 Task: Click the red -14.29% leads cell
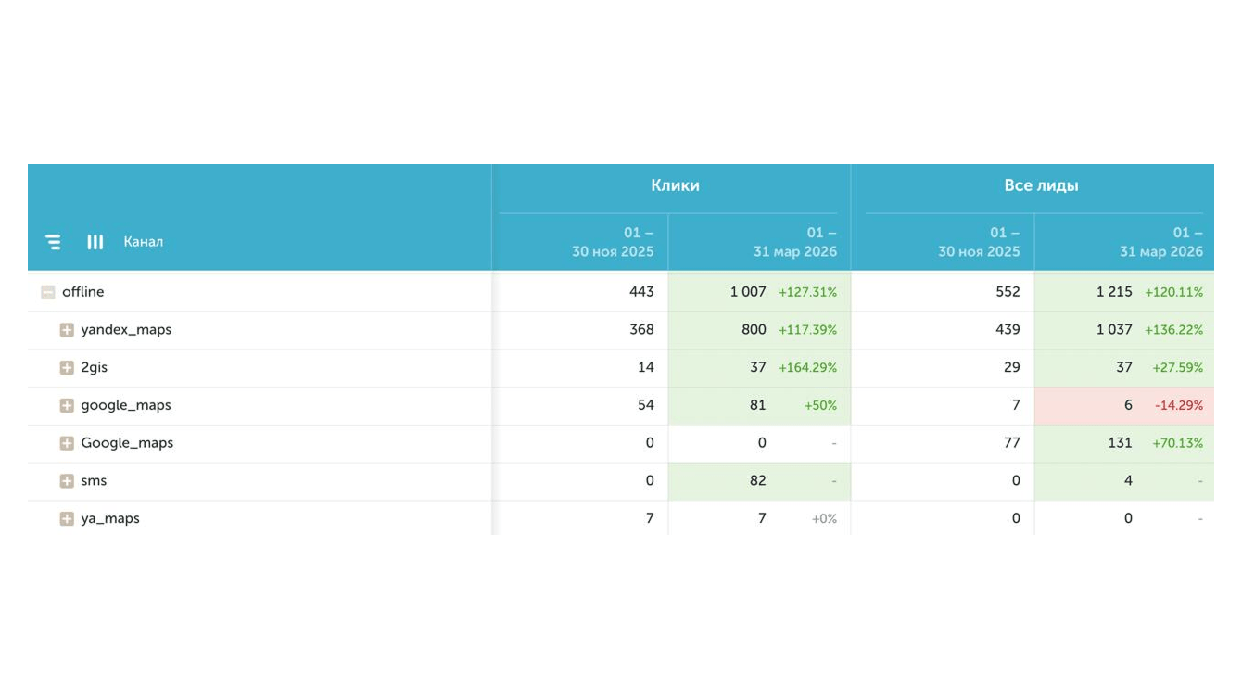[1124, 405]
